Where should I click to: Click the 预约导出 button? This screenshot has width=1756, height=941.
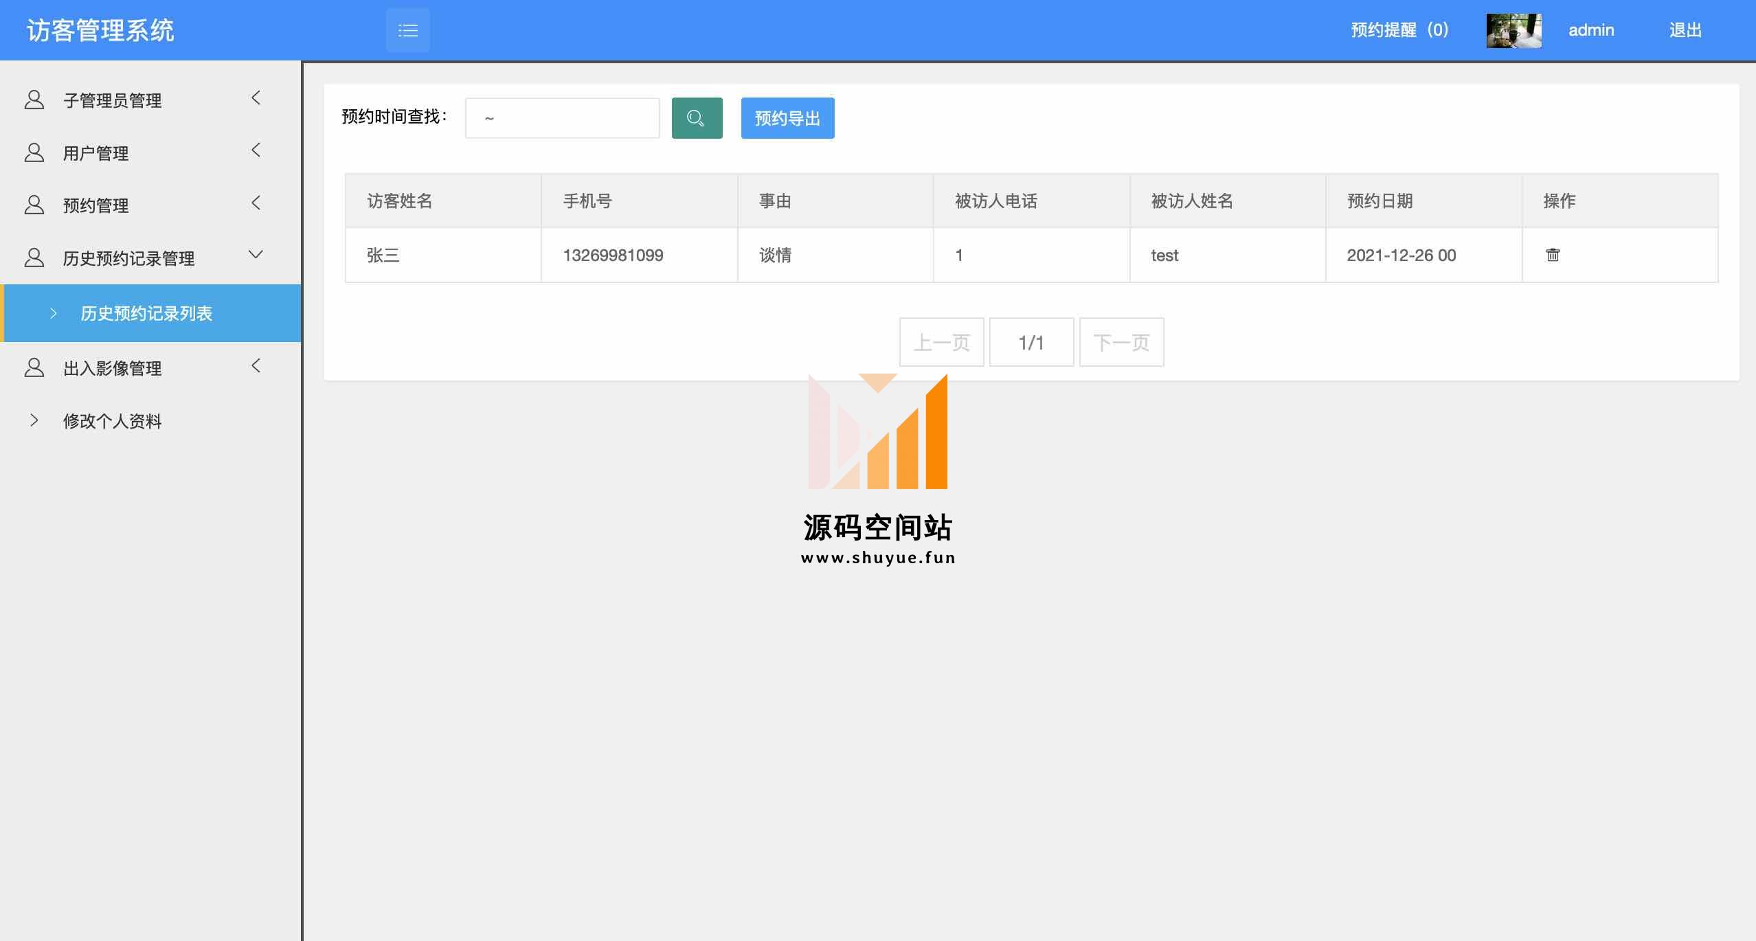[x=787, y=118]
